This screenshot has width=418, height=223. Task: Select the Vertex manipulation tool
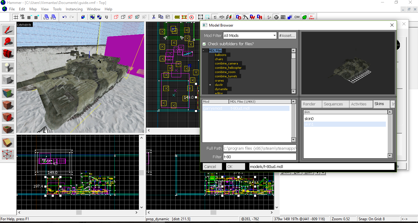8,154
